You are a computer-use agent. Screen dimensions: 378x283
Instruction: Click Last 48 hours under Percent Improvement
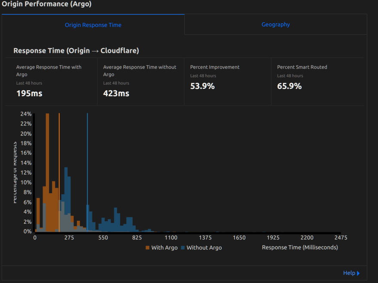[x=203, y=76]
